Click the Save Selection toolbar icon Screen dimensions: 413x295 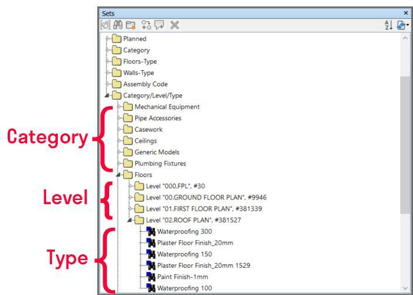(106, 25)
